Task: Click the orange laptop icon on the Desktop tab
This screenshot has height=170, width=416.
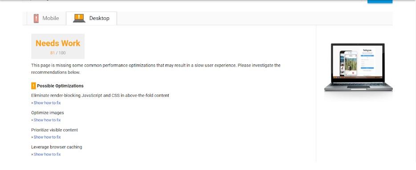Action: point(79,18)
